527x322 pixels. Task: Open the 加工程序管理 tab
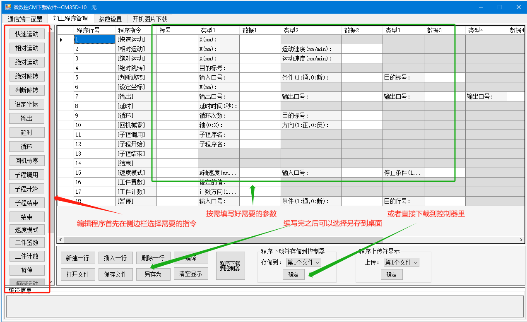pyautogui.click(x=70, y=19)
